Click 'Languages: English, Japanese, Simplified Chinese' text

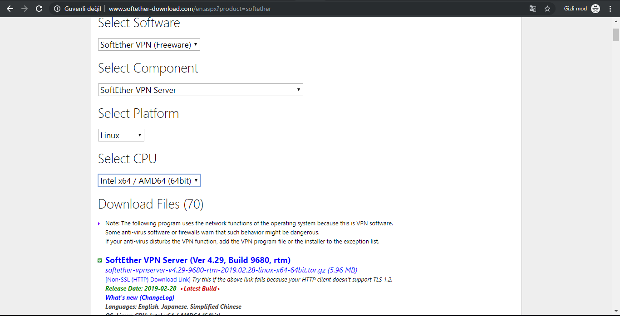point(173,306)
